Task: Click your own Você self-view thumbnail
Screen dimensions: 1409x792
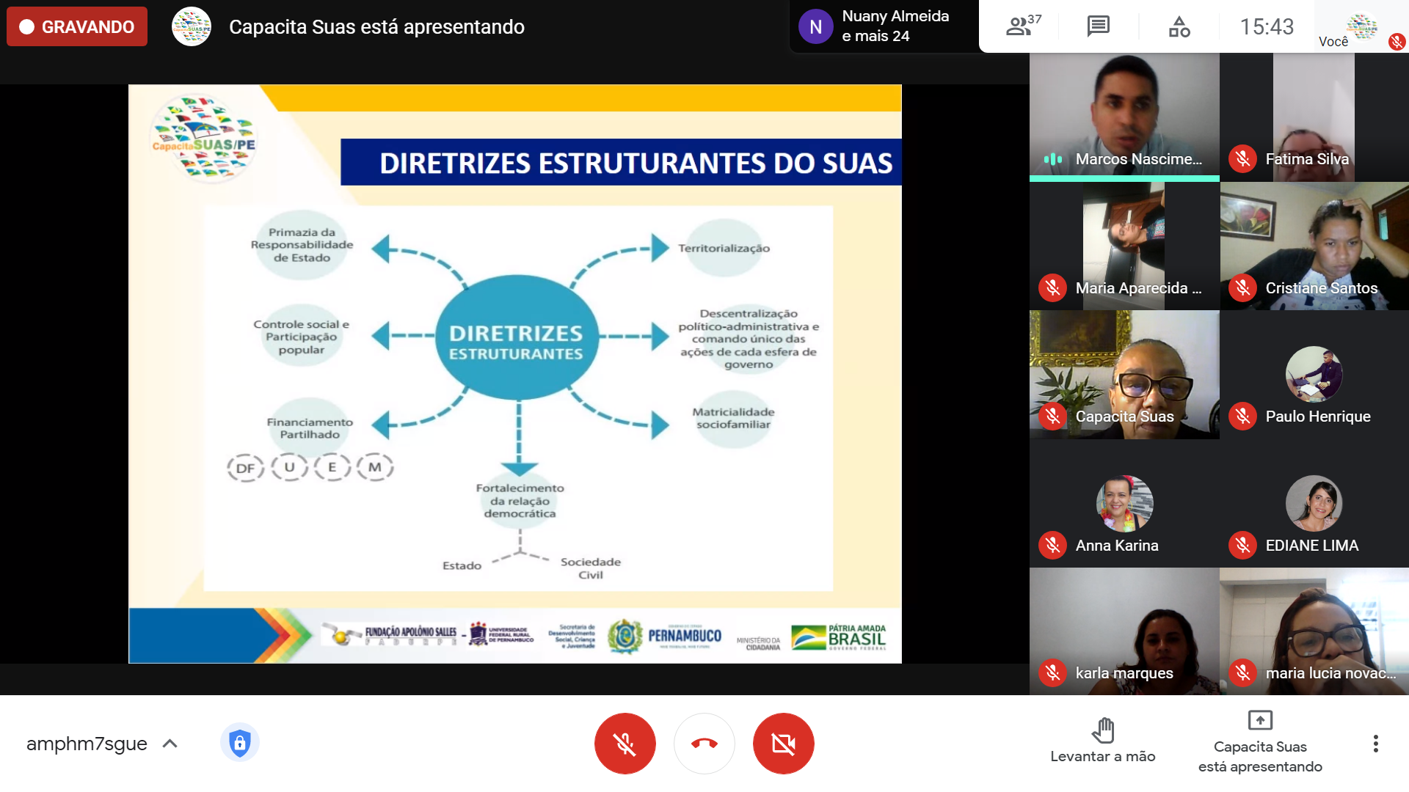Action: point(1361,26)
